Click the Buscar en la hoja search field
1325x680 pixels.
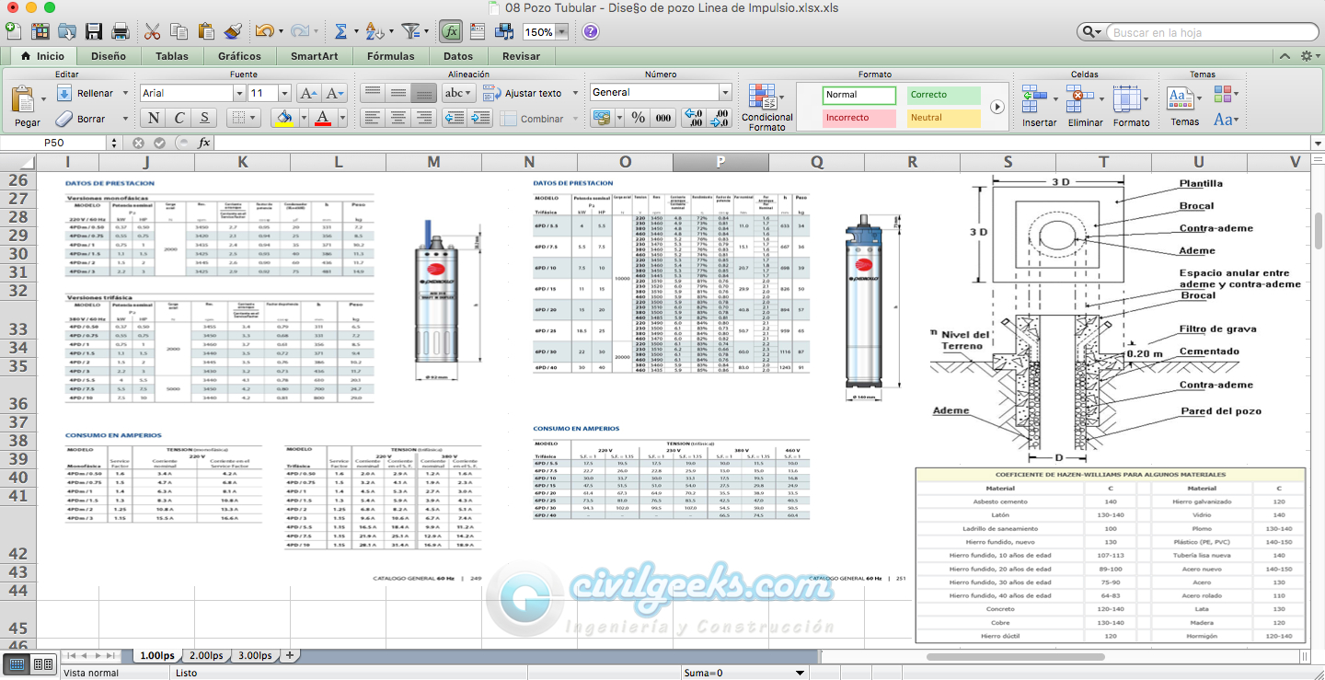(x=1205, y=32)
